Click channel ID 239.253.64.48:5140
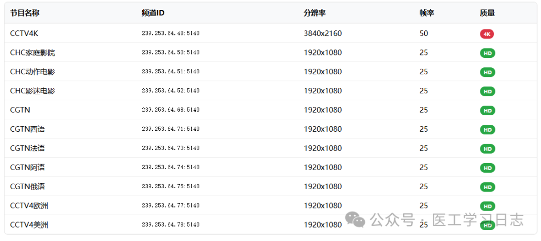The height and width of the screenshot is (241, 541). [x=170, y=33]
